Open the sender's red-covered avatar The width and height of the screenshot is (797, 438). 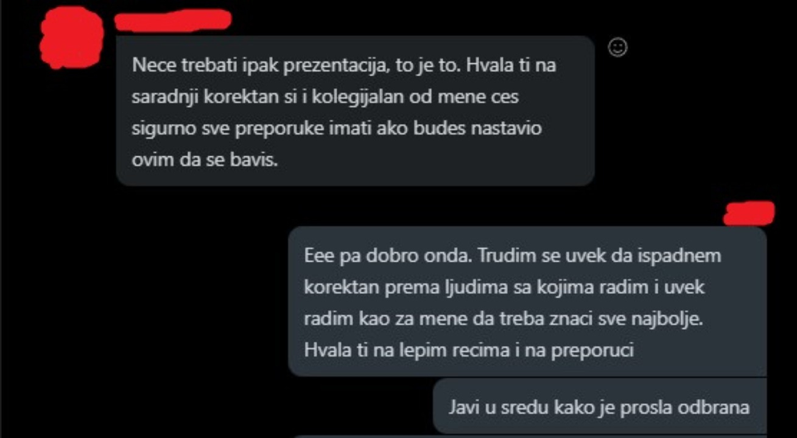click(71, 38)
